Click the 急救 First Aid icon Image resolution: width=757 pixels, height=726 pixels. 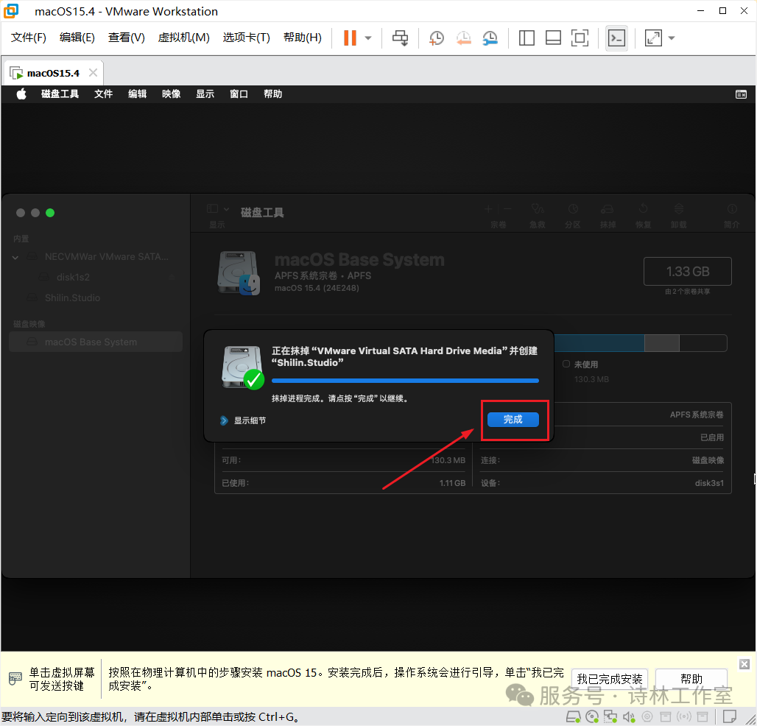coord(538,209)
